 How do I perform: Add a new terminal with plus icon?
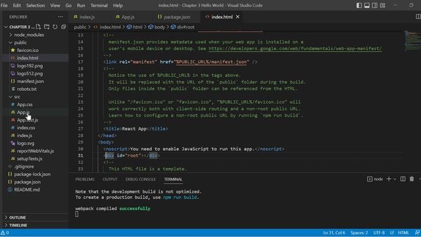[389, 179]
